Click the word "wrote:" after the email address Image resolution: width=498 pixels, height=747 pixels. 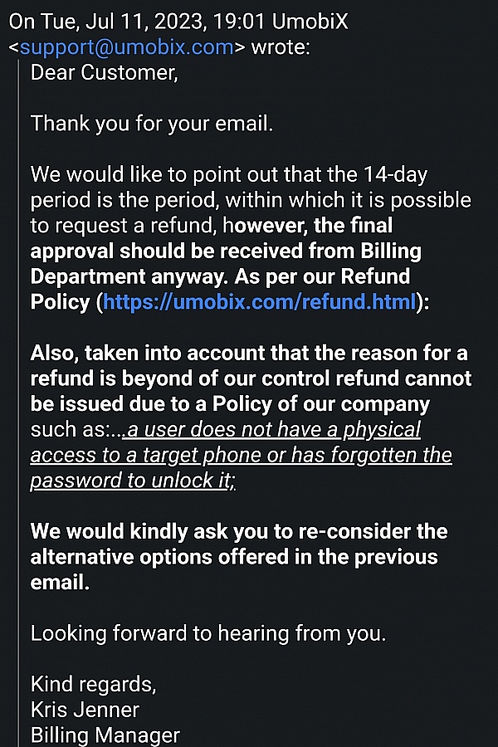coord(279,47)
